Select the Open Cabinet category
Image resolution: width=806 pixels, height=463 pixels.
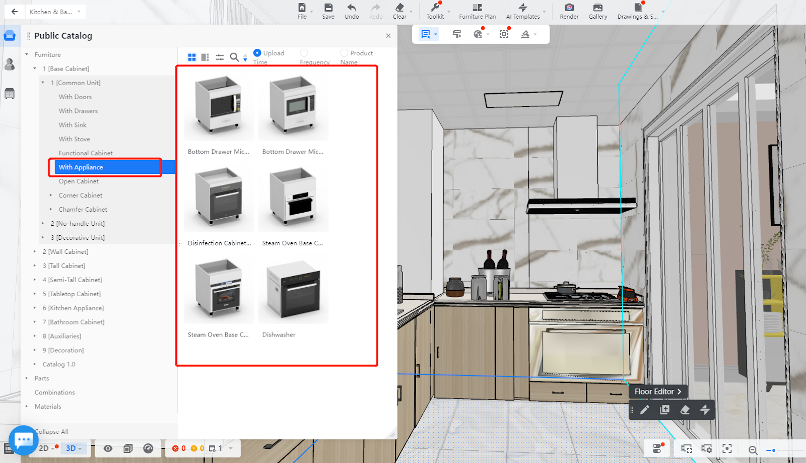[79, 181]
